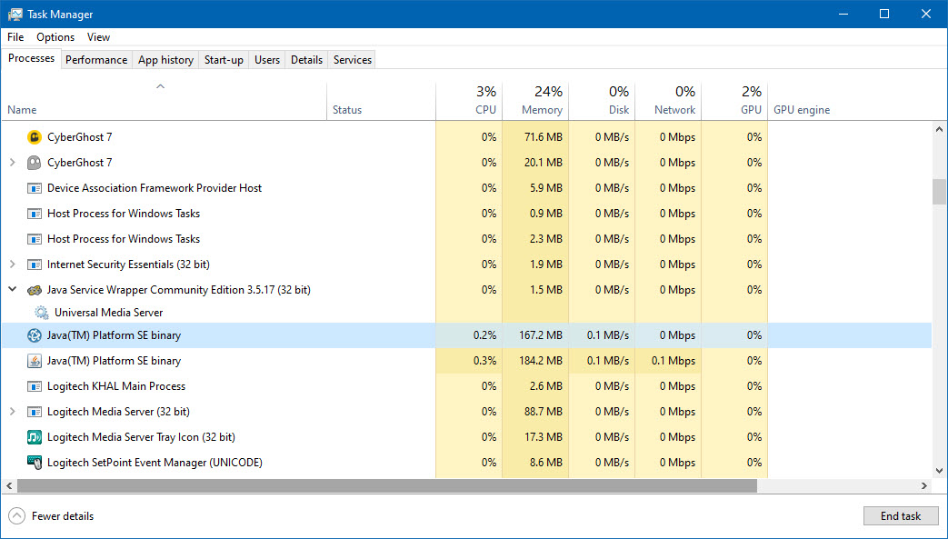Sort processes by the Disk column header
Image resolution: width=948 pixels, height=539 pixels.
(x=603, y=101)
